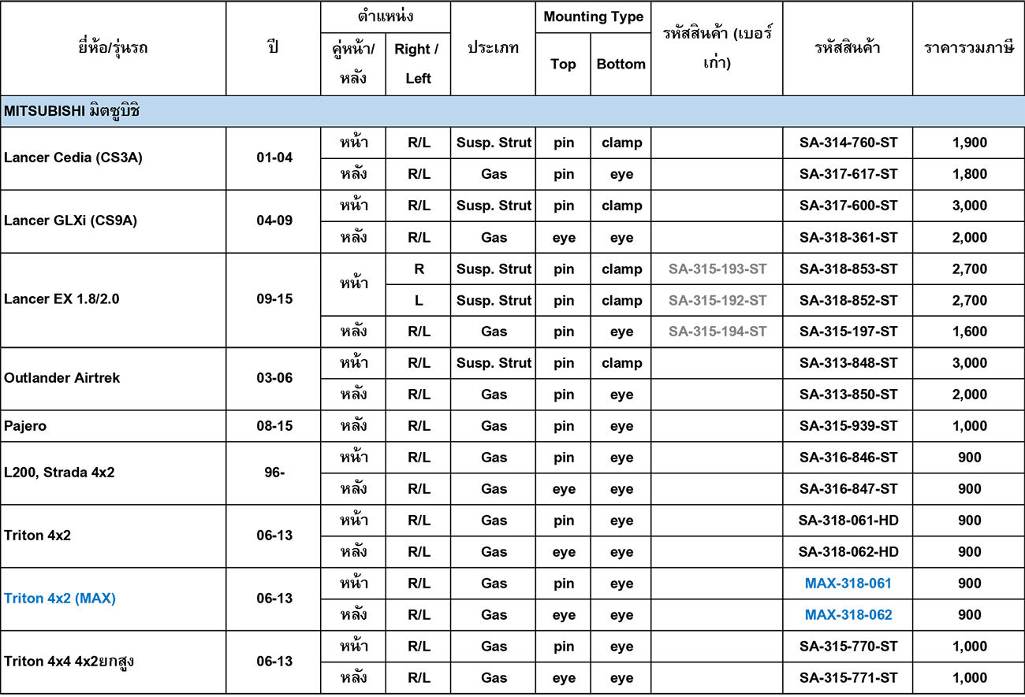Screen dimensions: 1025x697
Task: Click product code SA-315-939-ST
Action: pyautogui.click(x=848, y=426)
